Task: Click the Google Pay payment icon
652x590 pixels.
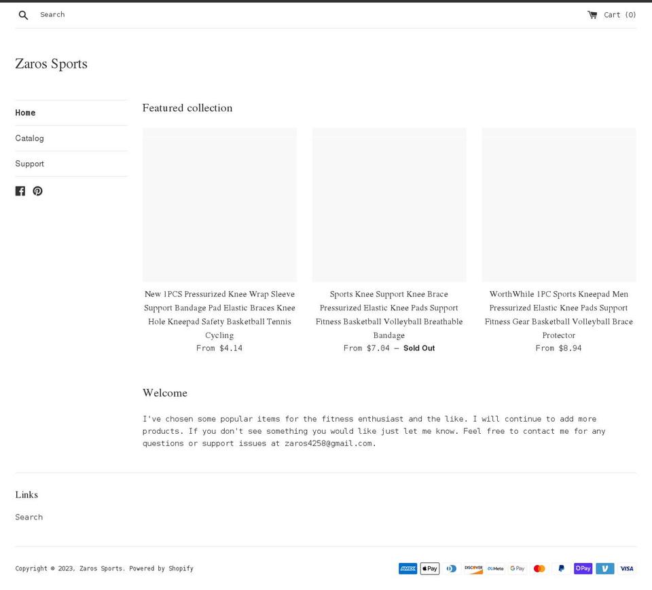Action: pyautogui.click(x=518, y=568)
